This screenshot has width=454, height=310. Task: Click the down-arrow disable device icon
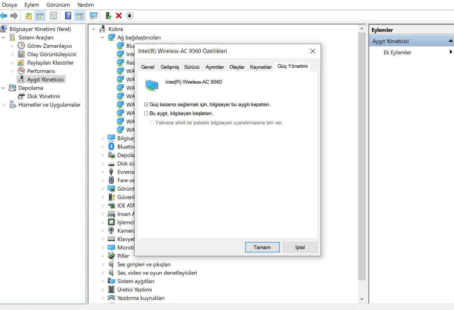(129, 16)
